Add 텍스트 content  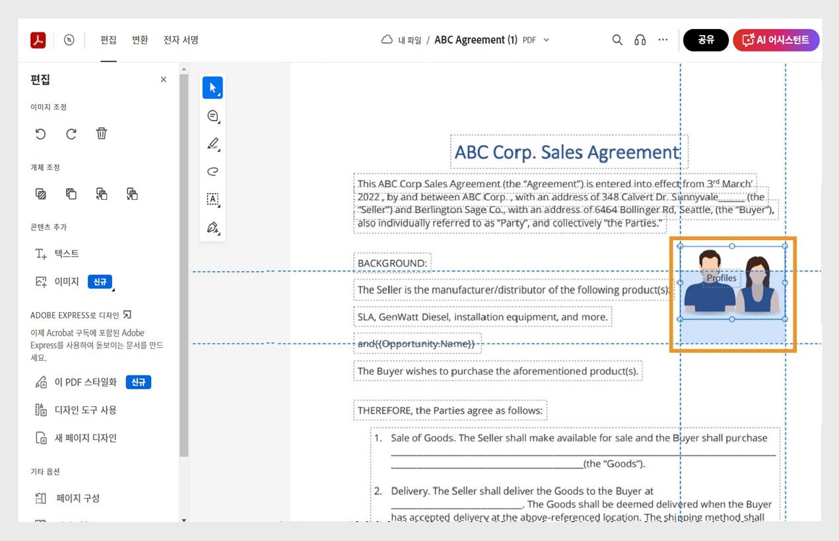(57, 254)
